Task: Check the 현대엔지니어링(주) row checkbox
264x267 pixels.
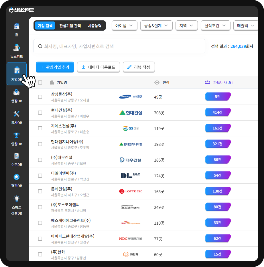Action: (x=40, y=144)
